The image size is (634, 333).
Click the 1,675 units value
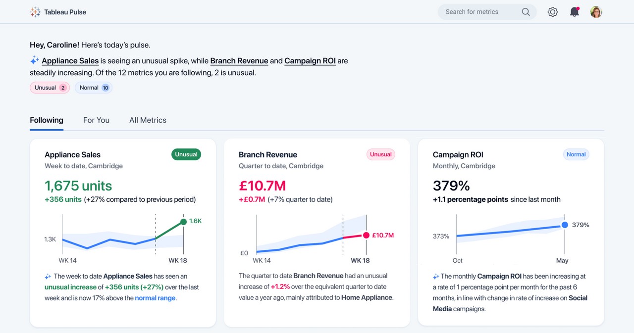(78, 186)
